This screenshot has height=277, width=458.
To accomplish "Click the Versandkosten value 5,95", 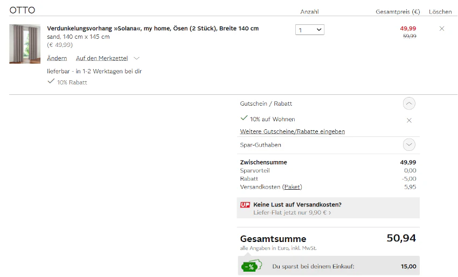I will click(410, 186).
